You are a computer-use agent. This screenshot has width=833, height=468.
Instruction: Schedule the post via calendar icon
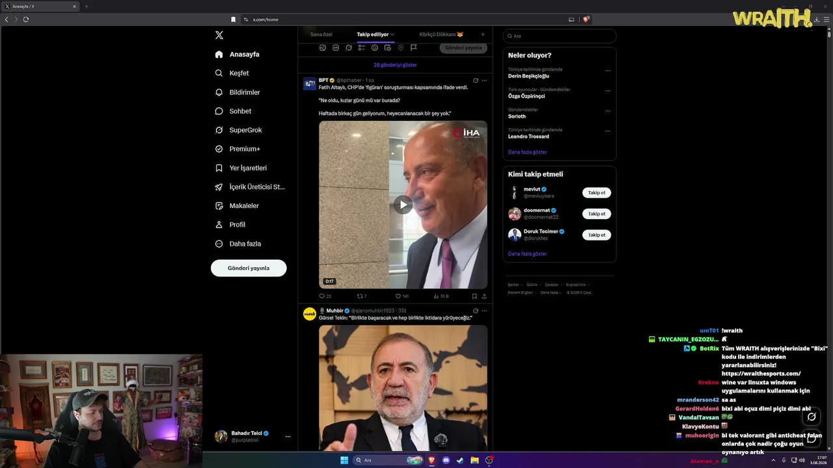tap(388, 47)
